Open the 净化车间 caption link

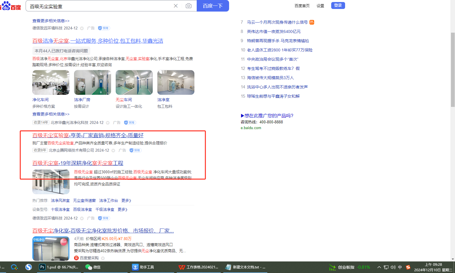pyautogui.click(x=40, y=100)
